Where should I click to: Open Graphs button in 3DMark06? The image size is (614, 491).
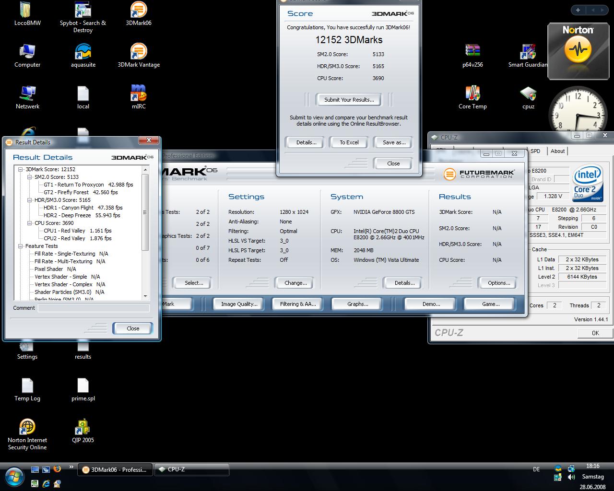pos(358,304)
